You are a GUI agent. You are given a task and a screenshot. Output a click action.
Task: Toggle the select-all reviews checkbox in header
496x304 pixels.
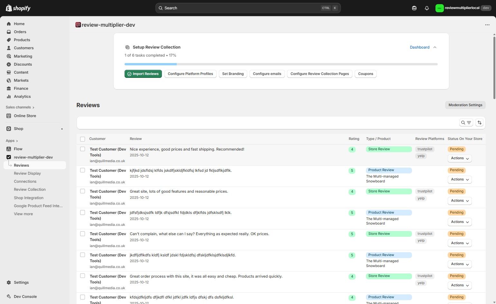pos(83,139)
